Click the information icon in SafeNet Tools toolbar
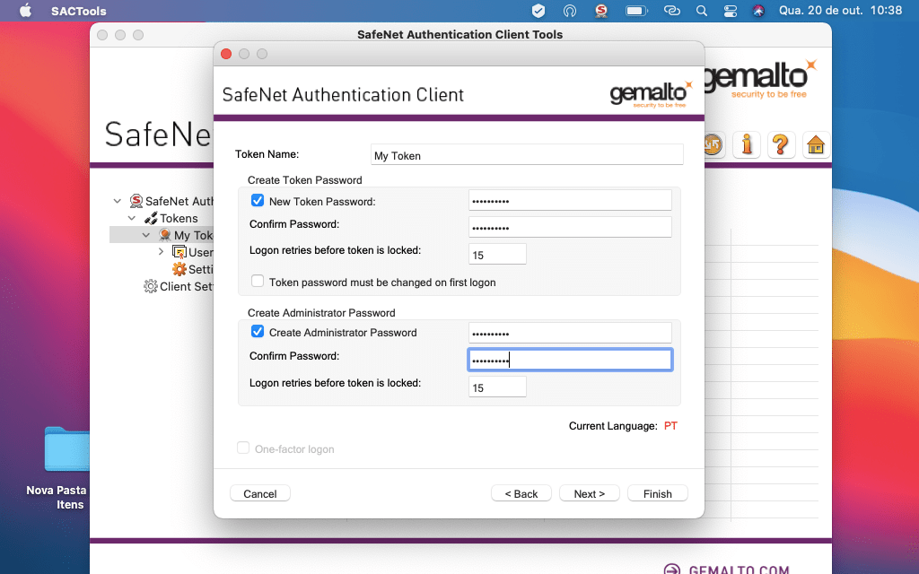 click(x=747, y=144)
